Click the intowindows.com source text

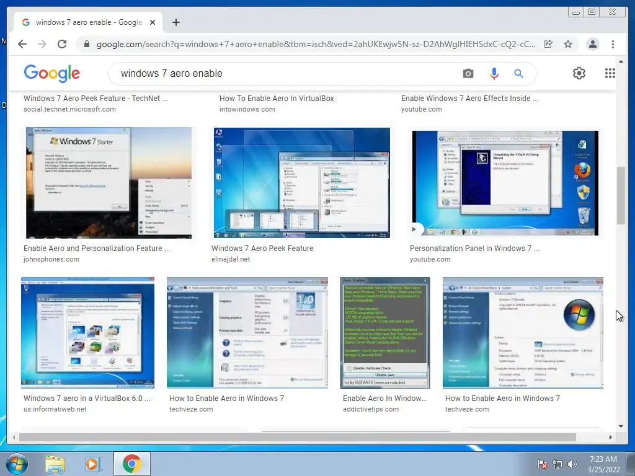point(247,109)
